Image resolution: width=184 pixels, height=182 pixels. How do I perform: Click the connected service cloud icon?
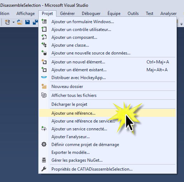[x=44, y=129]
